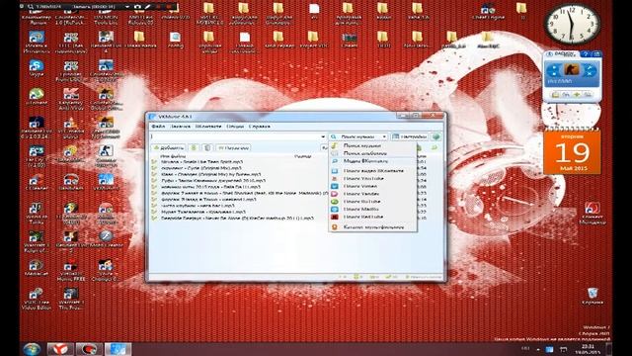
Task: Click the Имя файла column header
Action: [173, 156]
